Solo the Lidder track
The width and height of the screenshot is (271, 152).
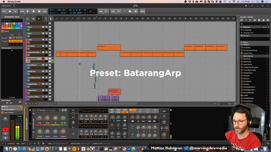[x=47, y=40]
